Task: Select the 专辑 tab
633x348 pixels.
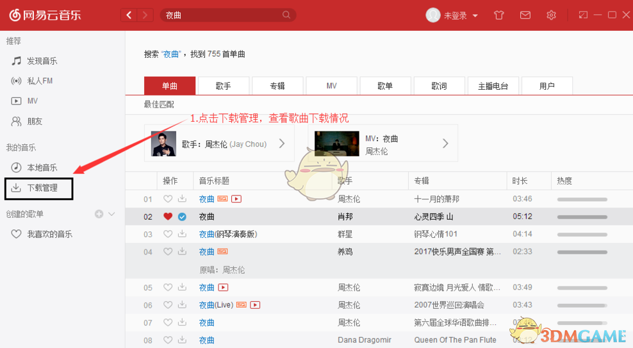Action: tap(277, 86)
